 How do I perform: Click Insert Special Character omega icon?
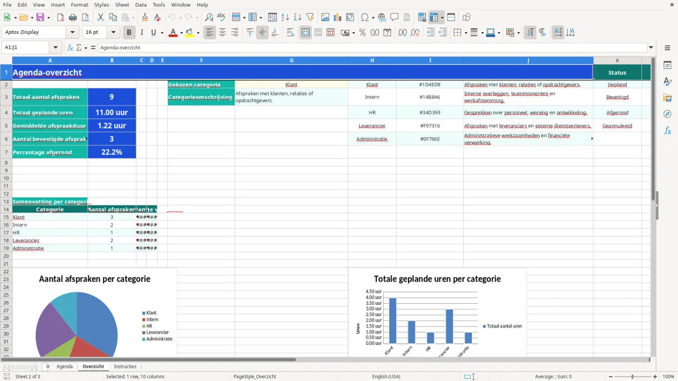click(x=364, y=17)
